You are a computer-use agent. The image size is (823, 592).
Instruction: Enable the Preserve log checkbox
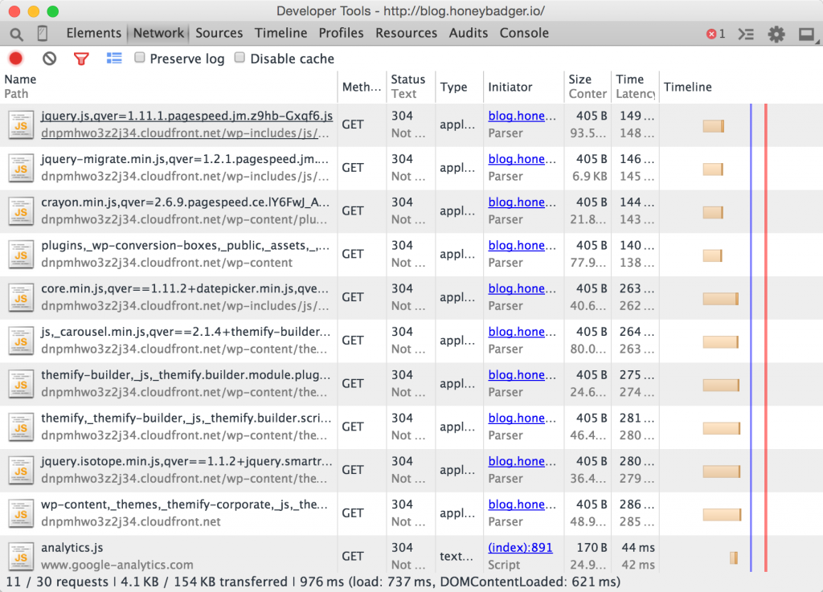point(139,58)
